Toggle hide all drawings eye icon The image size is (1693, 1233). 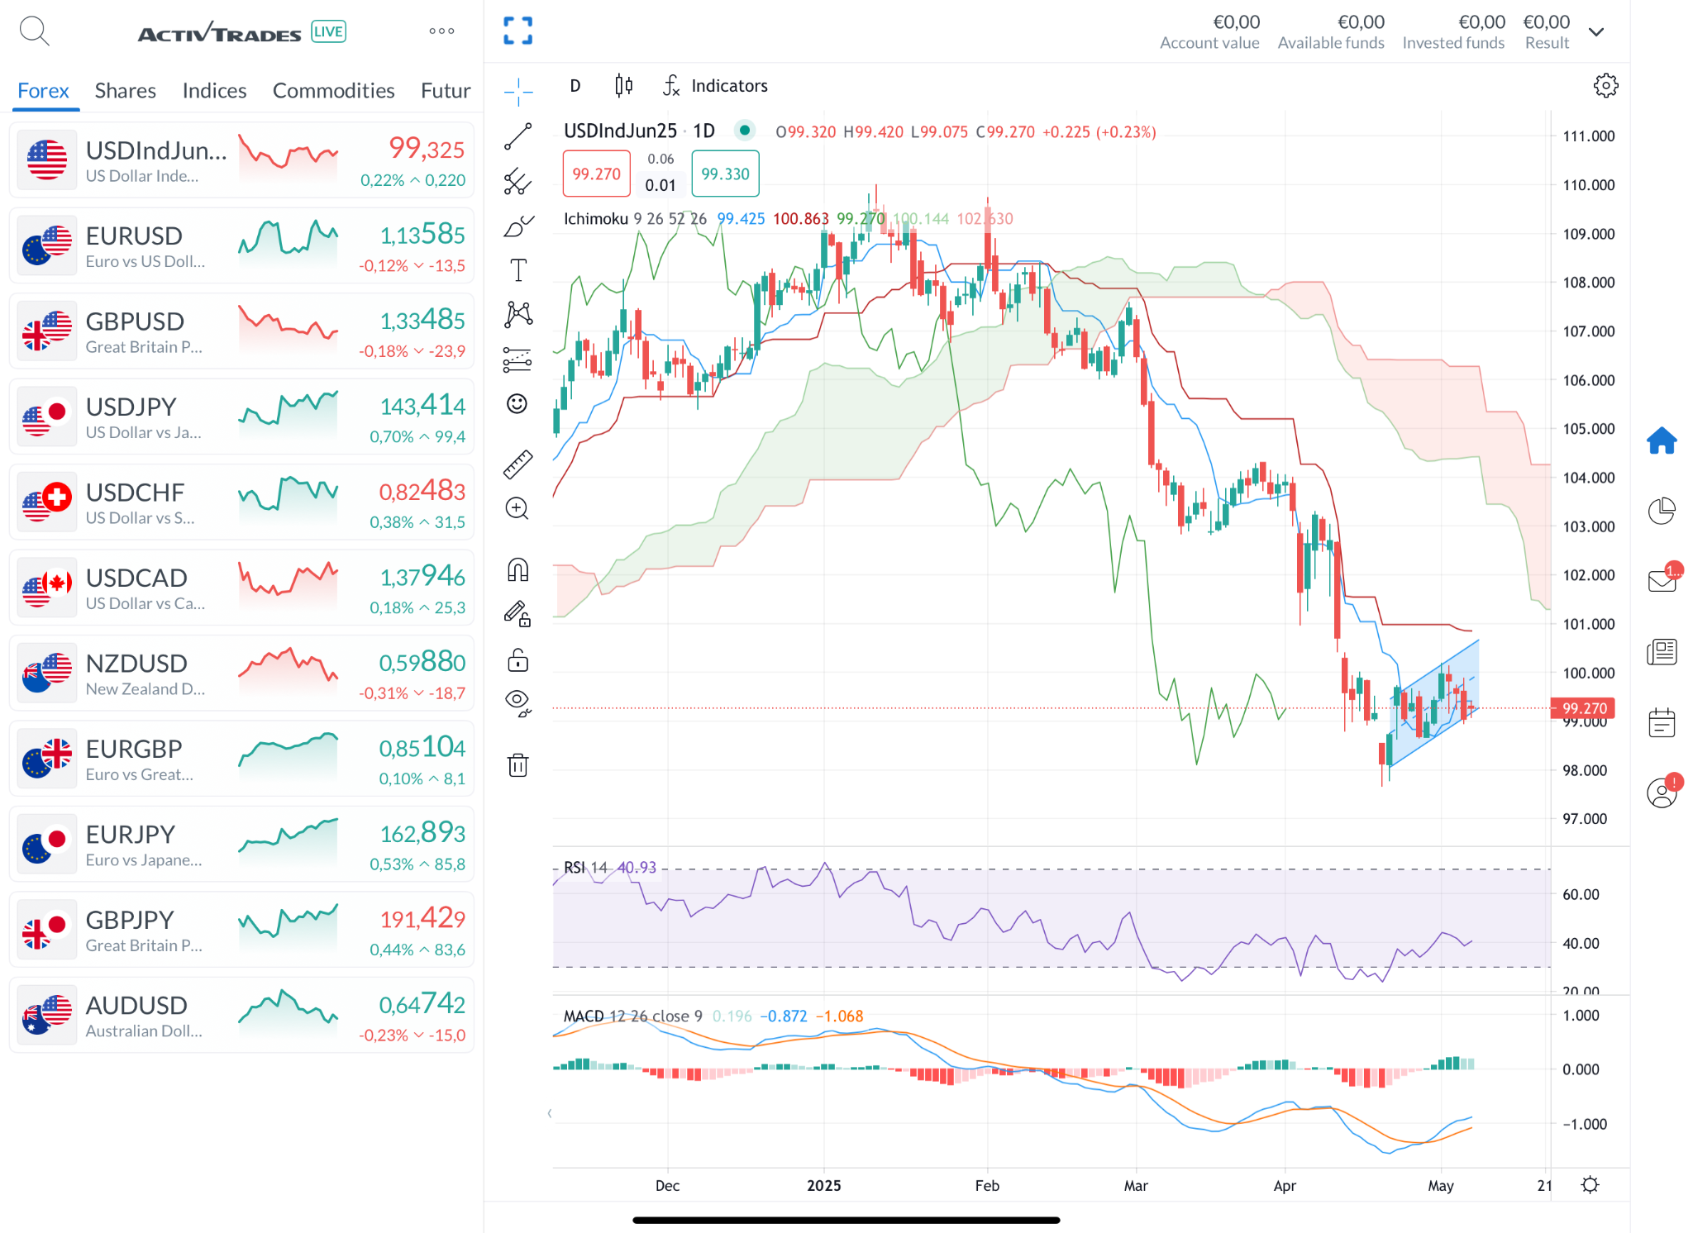coord(518,702)
